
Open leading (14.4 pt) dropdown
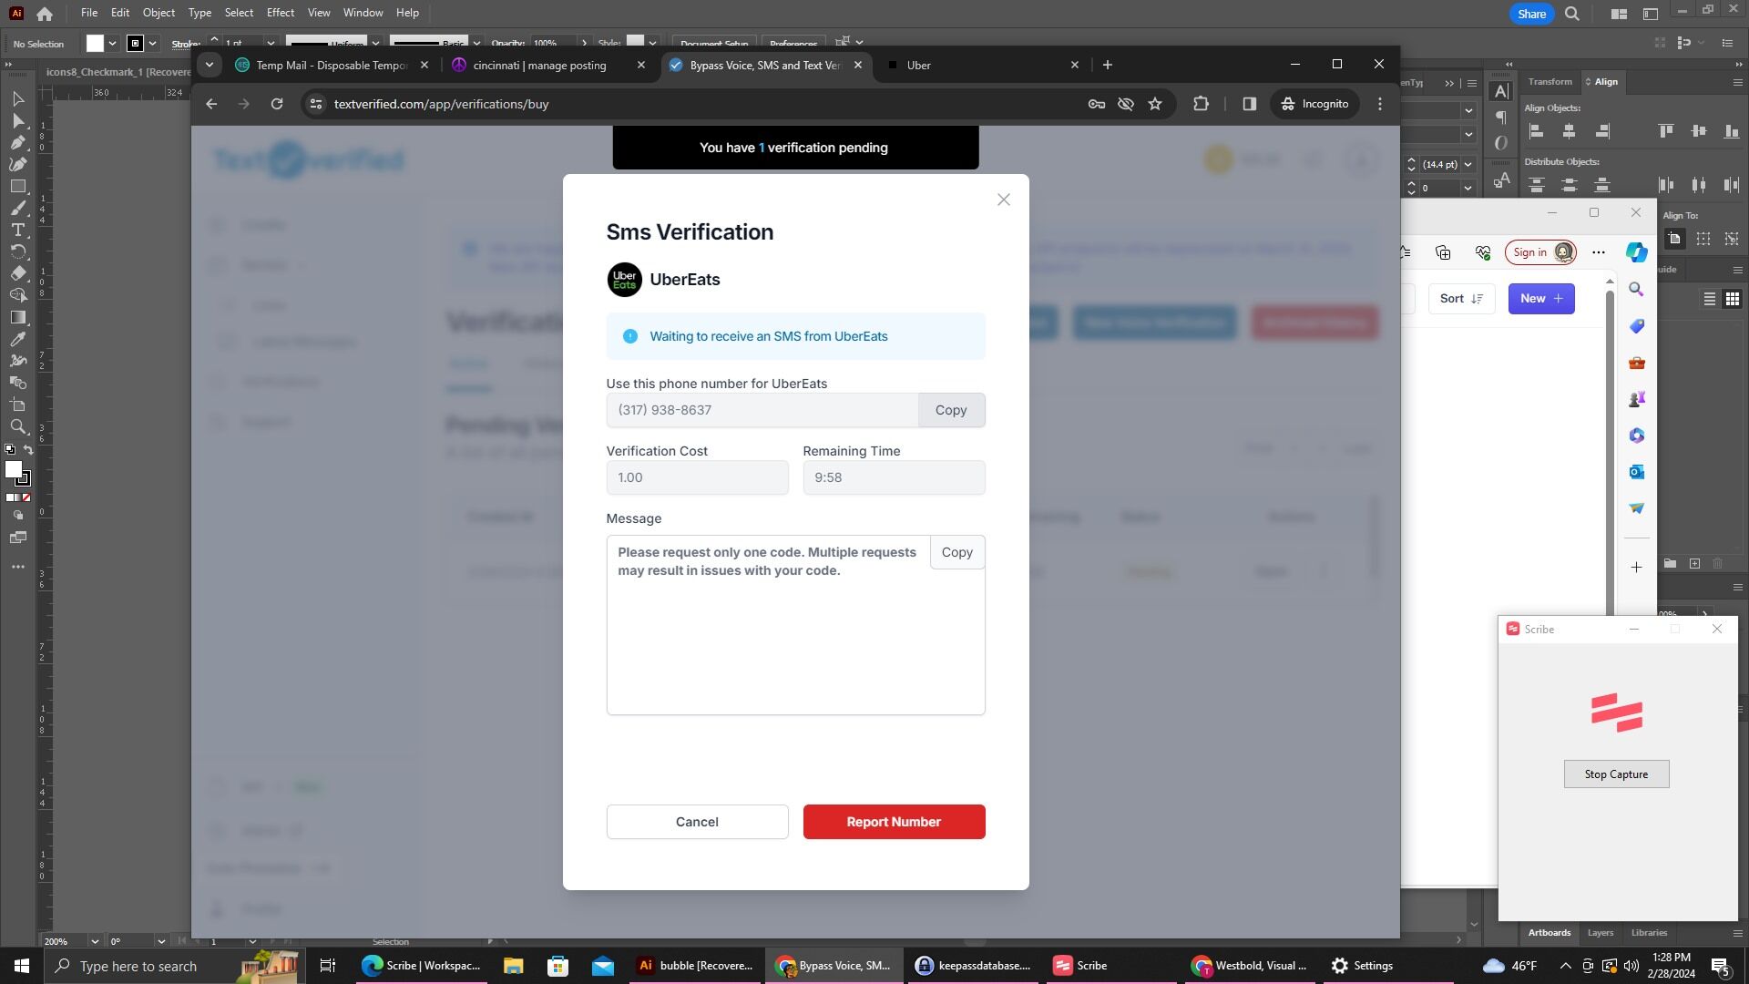(1468, 164)
